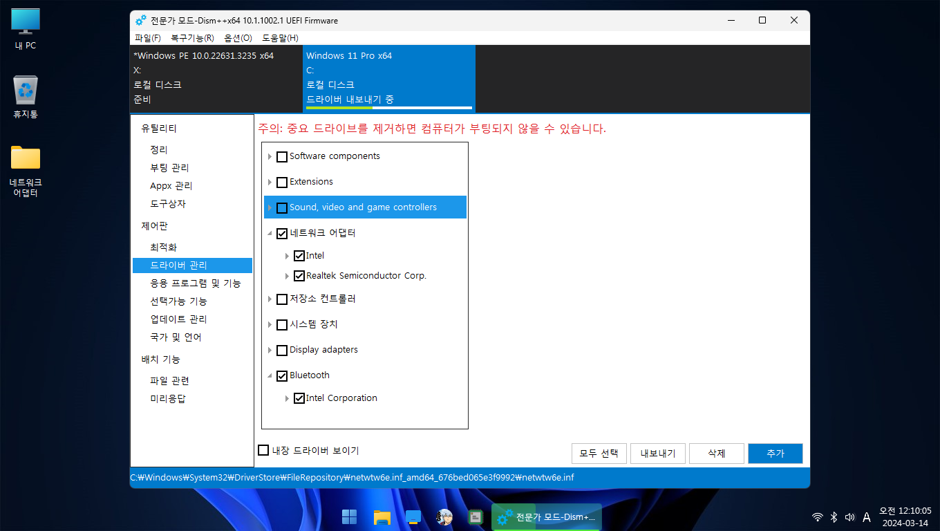This screenshot has height=531, width=940.
Task: Click the blue monitor taskbar icon
Action: coord(413,516)
